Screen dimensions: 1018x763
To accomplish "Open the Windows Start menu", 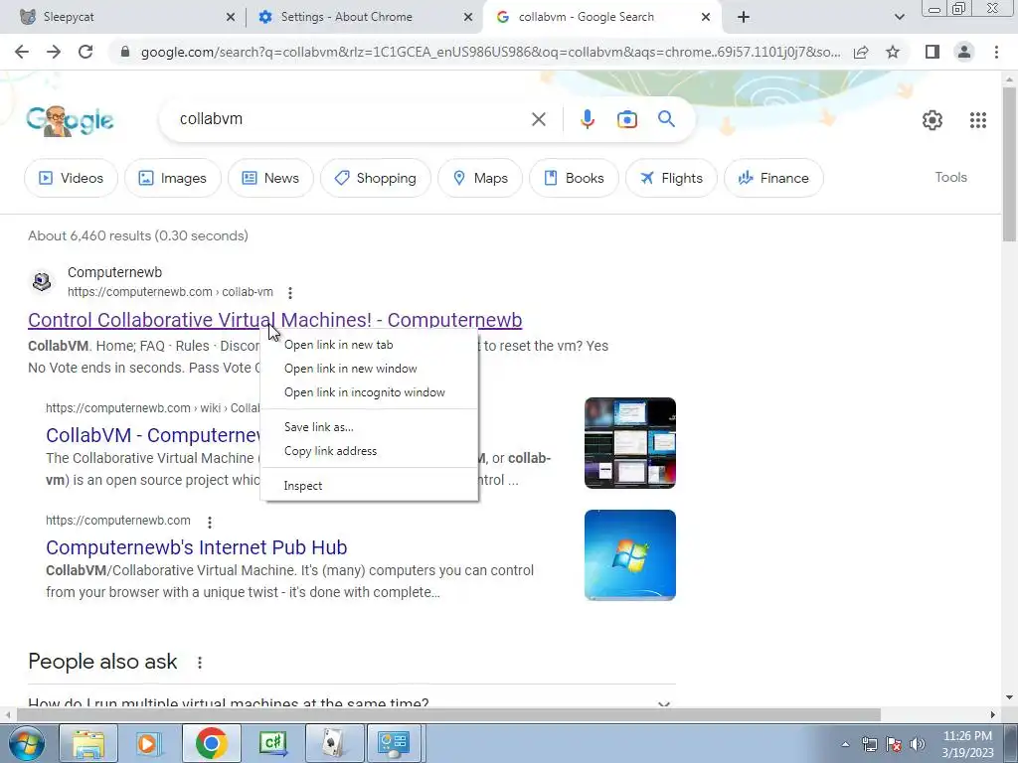I will pyautogui.click(x=26, y=743).
